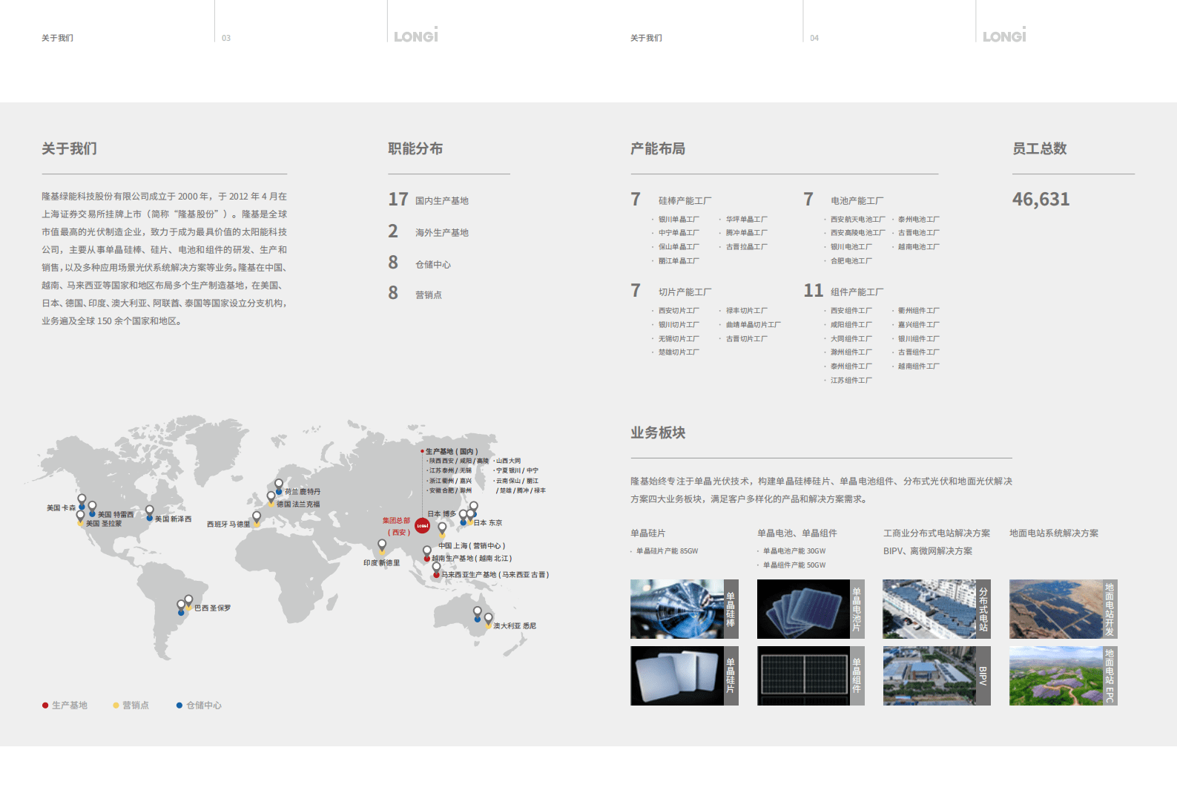Click the LONGi logo on page 03 header
1177x799 pixels.
point(416,36)
